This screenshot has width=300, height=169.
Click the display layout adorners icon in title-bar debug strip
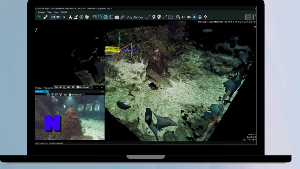(64, 87)
